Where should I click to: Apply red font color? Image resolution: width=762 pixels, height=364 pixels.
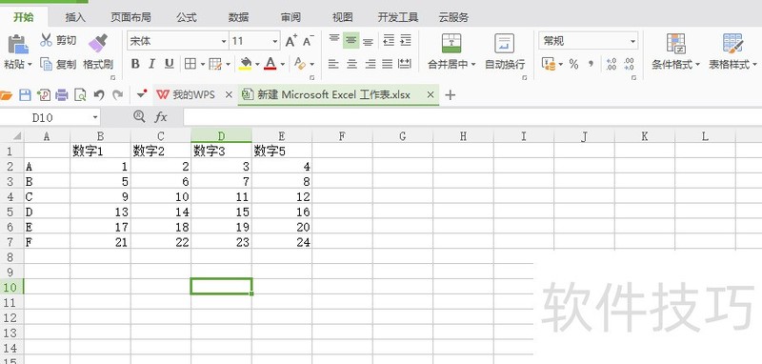pyautogui.click(x=271, y=64)
